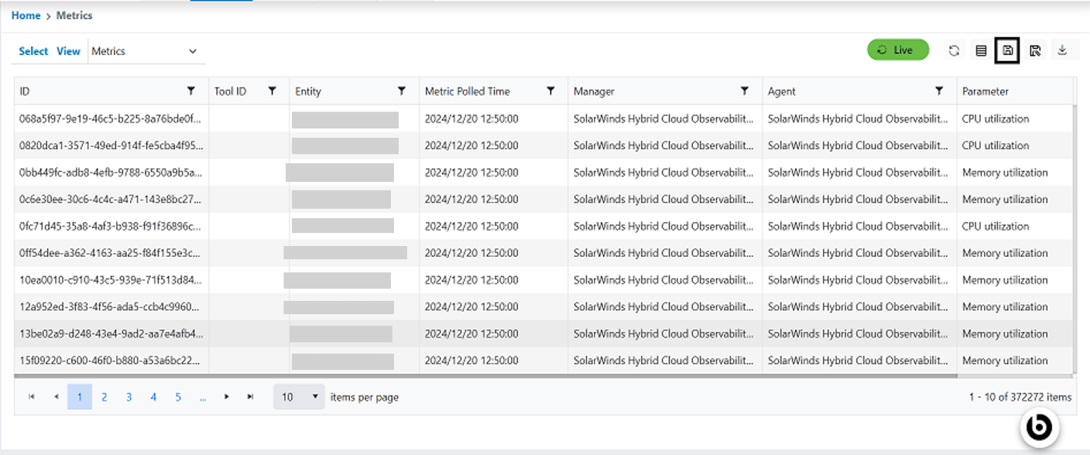
Task: Open filter for the Entity column
Action: pyautogui.click(x=402, y=91)
